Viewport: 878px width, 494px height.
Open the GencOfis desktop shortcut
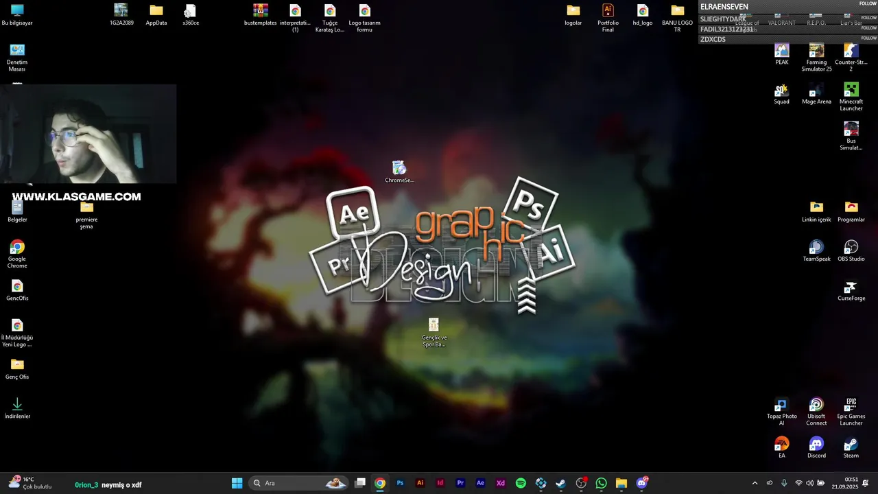[x=17, y=290]
